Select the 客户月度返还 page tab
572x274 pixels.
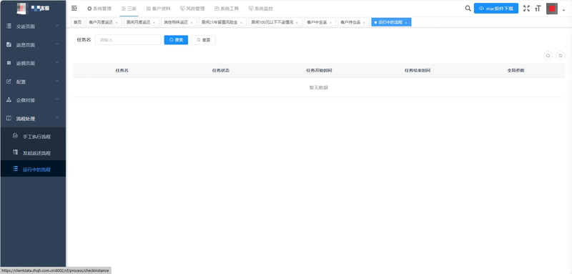(x=103, y=22)
